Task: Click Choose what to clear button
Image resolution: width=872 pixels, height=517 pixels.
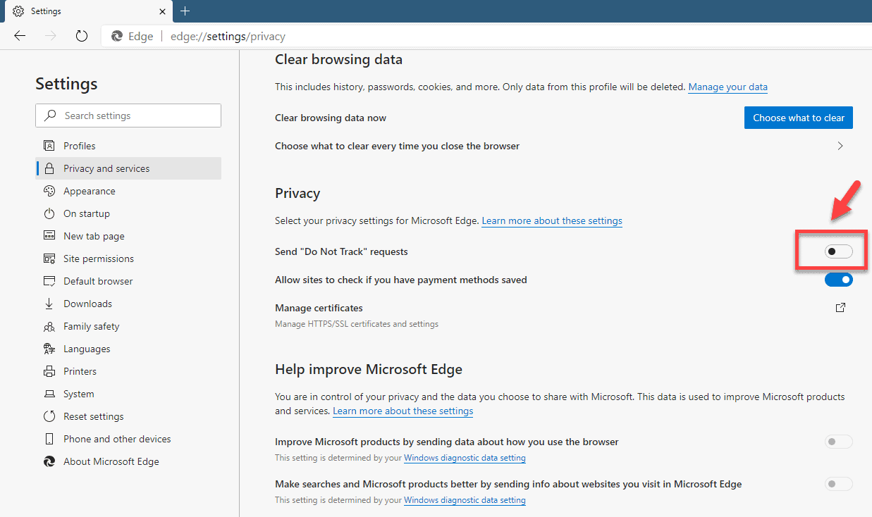Action: click(799, 118)
